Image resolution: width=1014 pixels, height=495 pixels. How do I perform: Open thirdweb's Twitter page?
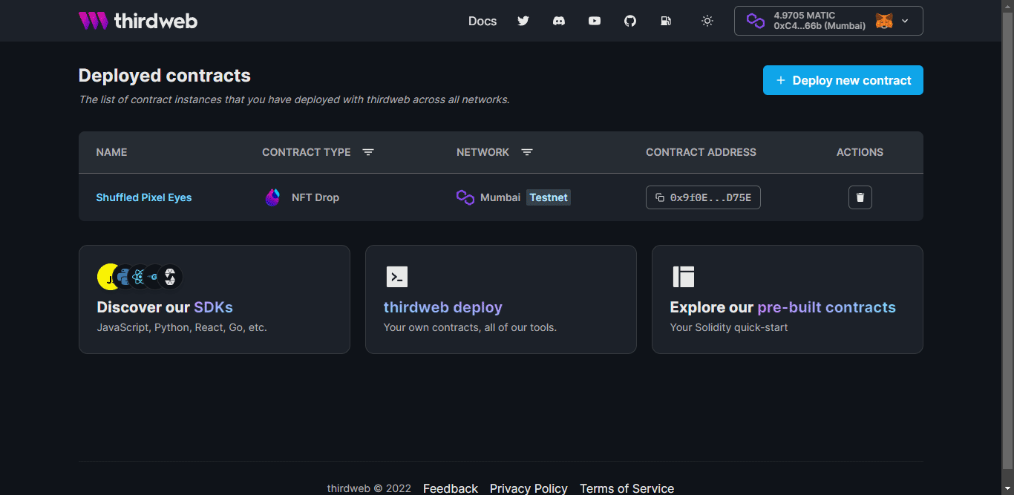point(523,21)
